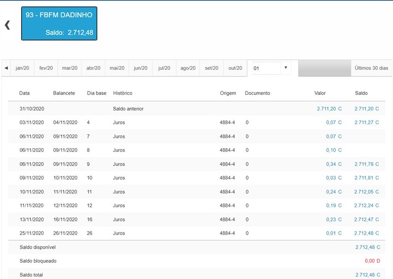The width and height of the screenshot is (393, 279).
Task: View the ago/20 month tab
Action: (188, 68)
